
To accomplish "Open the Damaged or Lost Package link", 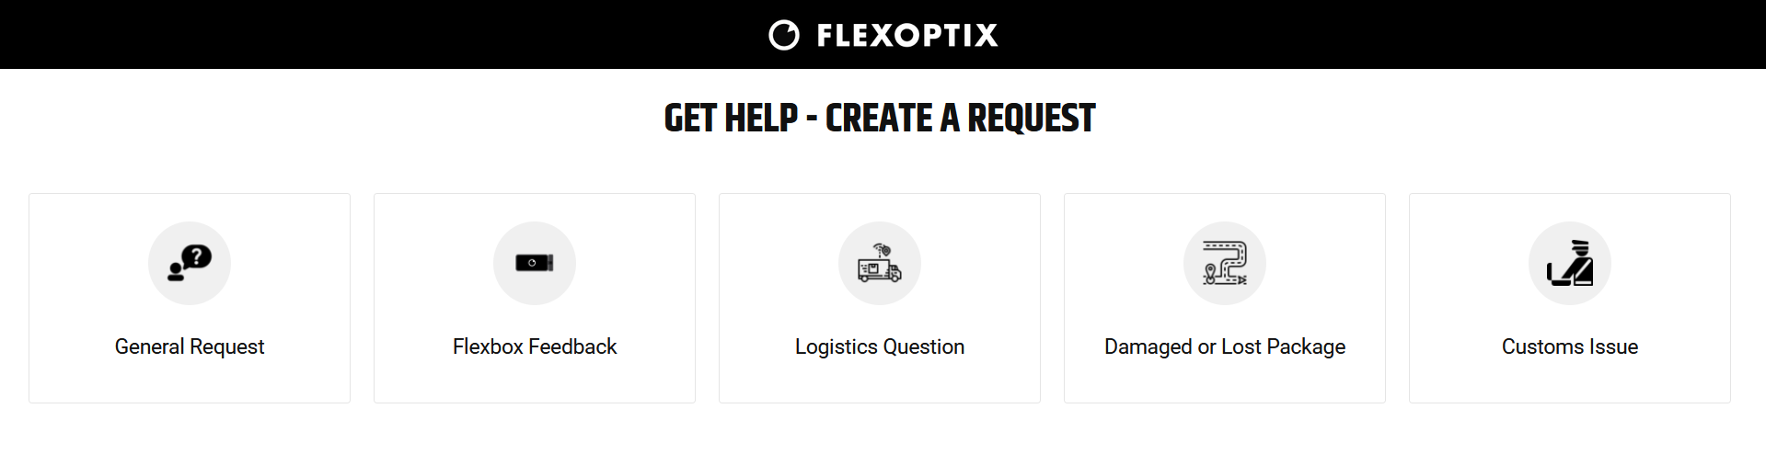I will coord(1225,346).
